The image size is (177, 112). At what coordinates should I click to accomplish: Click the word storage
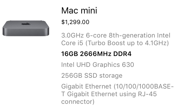[111, 76]
